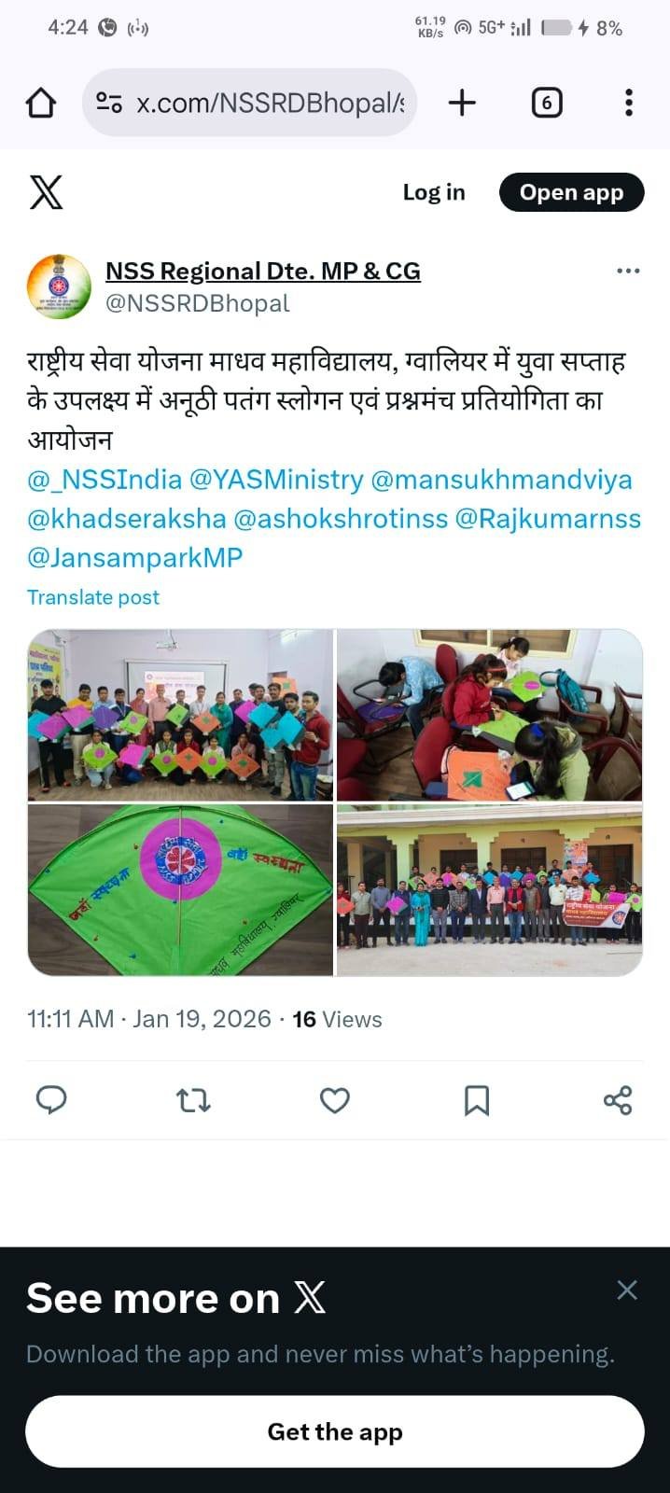This screenshot has height=1493, width=670.
Task: Open the @YASMinistry mention
Action: tap(276, 480)
